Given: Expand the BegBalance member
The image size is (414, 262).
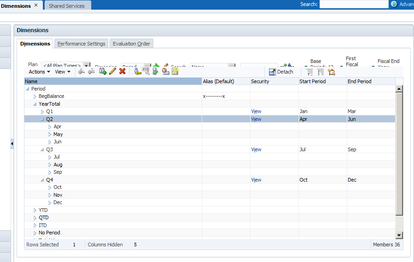Looking at the screenshot, I should coord(35,97).
